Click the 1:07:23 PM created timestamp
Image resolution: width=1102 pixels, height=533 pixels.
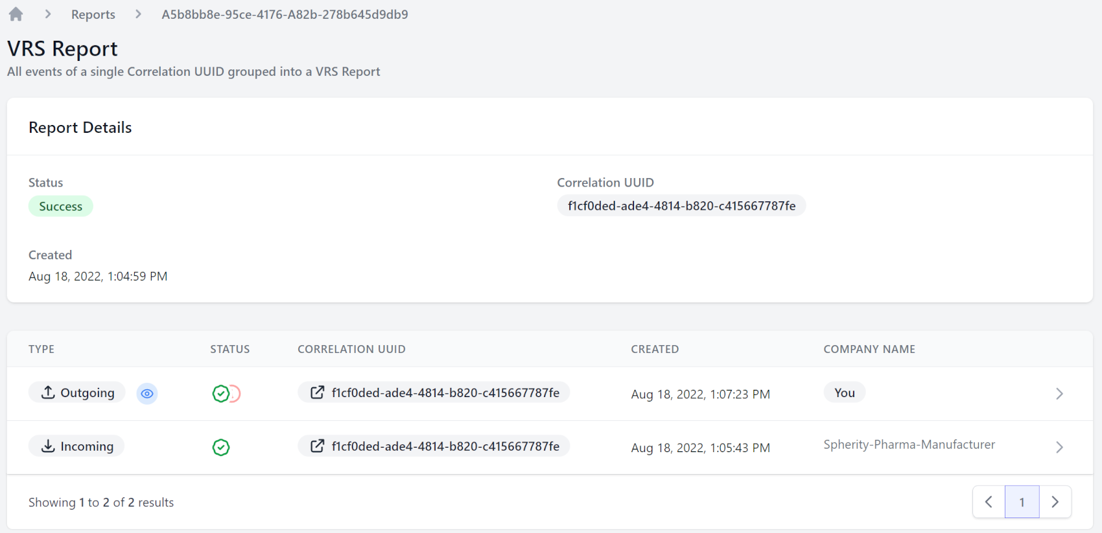pyautogui.click(x=701, y=394)
